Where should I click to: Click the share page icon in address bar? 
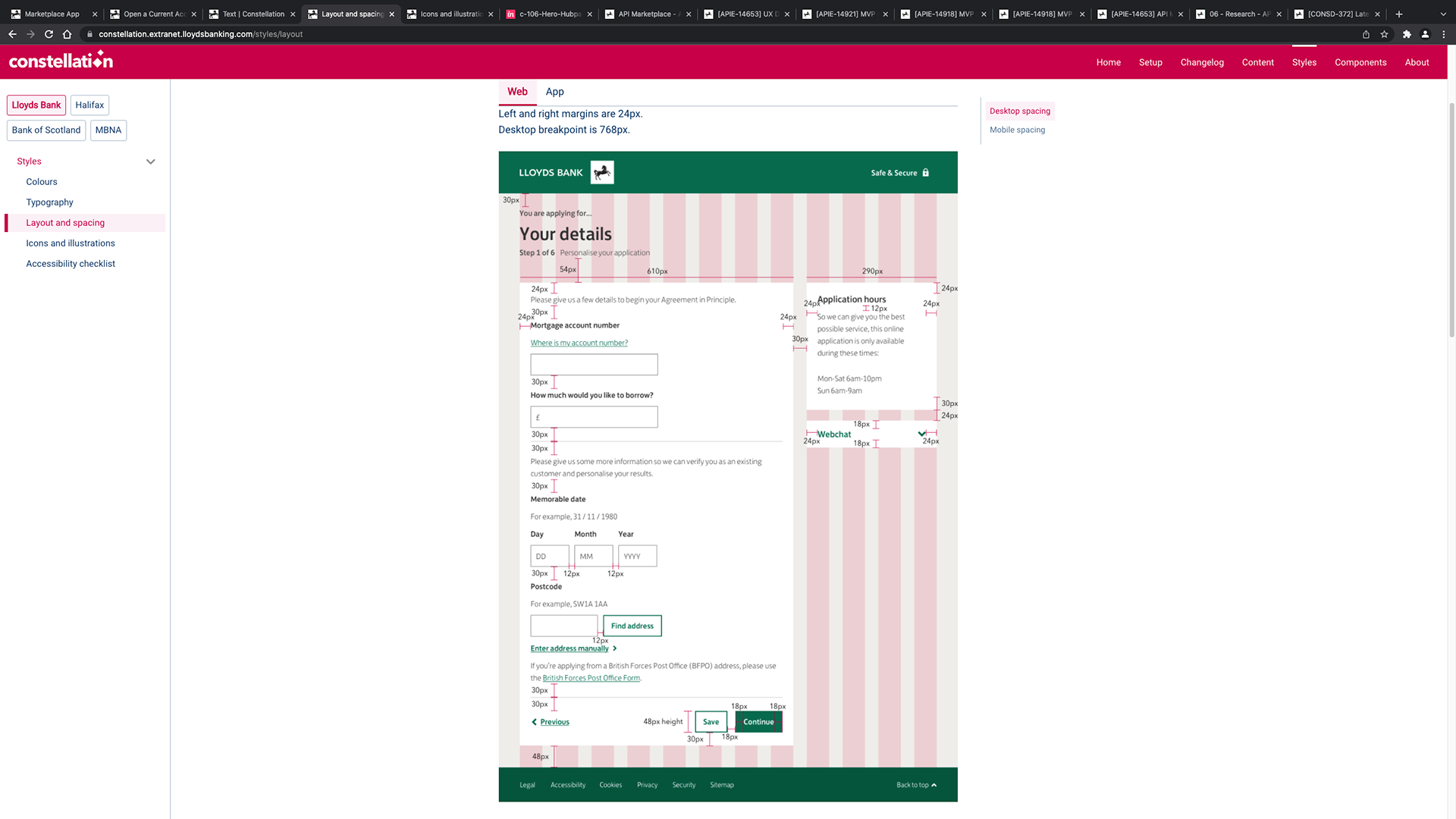(1366, 34)
